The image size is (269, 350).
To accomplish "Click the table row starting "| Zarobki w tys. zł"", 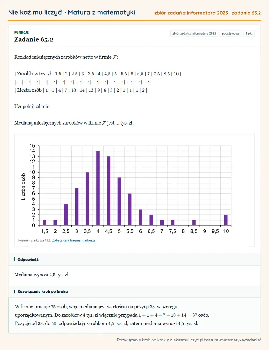I will (98, 74).
